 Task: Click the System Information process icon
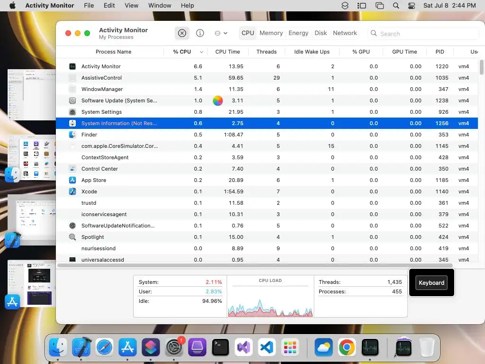click(72, 123)
